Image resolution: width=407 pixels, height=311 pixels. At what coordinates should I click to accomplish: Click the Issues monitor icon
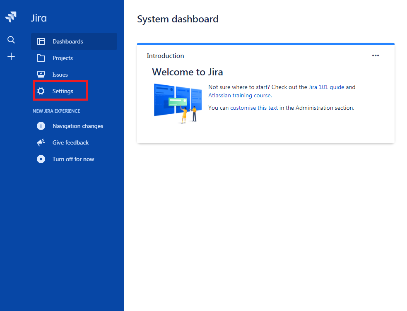point(41,75)
